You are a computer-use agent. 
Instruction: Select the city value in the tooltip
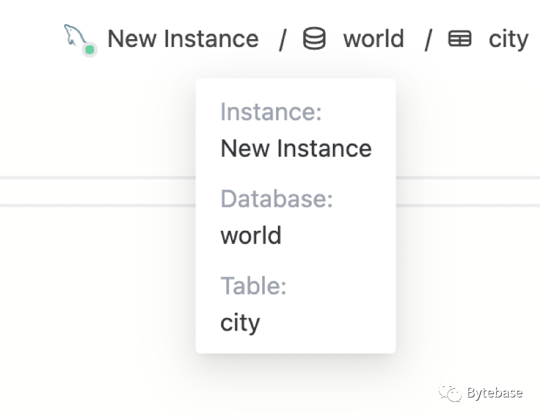(240, 323)
